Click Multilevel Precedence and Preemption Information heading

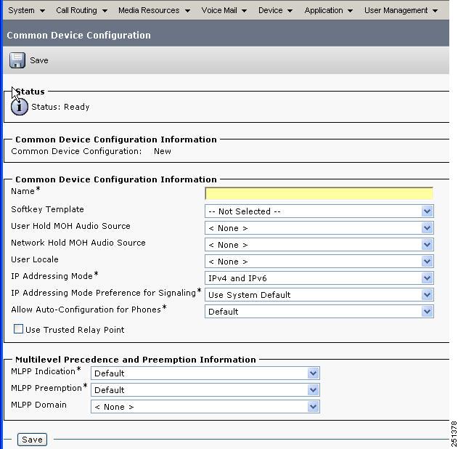coord(136,360)
